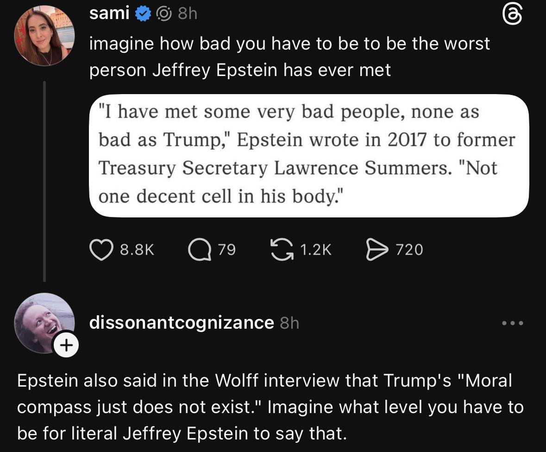This screenshot has height=452, width=546.
Task: Repost sami's post using the repost arrows
Action: [x=281, y=250]
